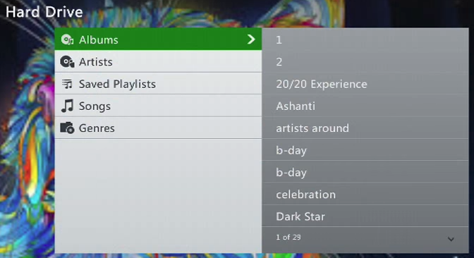Open the Artists menu entry

[x=158, y=61]
